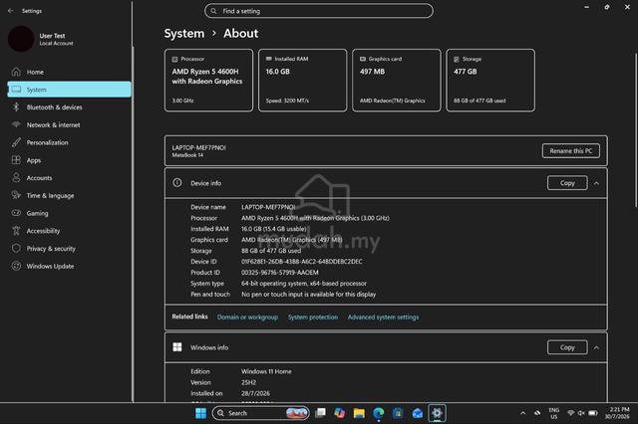Screen dimensions: 638x424
Task: Click the ENG US language indicator
Action: tap(554, 413)
